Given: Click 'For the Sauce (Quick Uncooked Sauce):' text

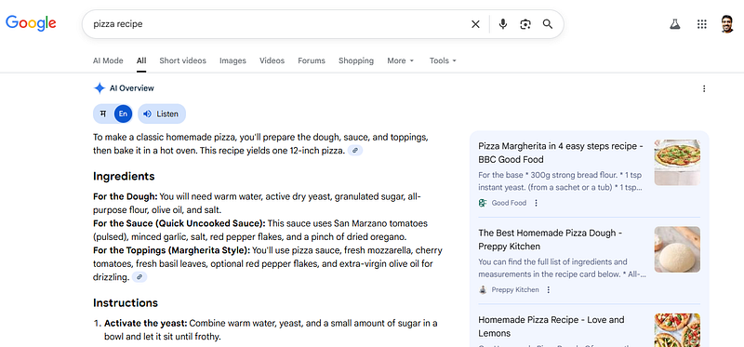Looking at the screenshot, I should [x=179, y=223].
